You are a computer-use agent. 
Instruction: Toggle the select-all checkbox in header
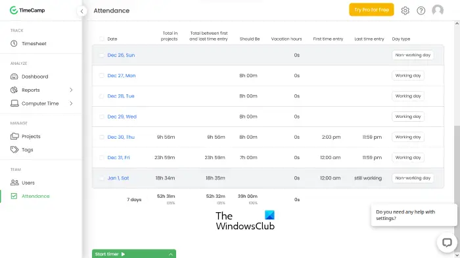coord(101,39)
